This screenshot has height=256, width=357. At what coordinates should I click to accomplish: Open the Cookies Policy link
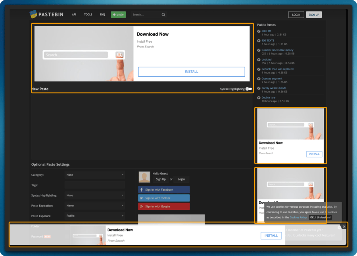298,217
